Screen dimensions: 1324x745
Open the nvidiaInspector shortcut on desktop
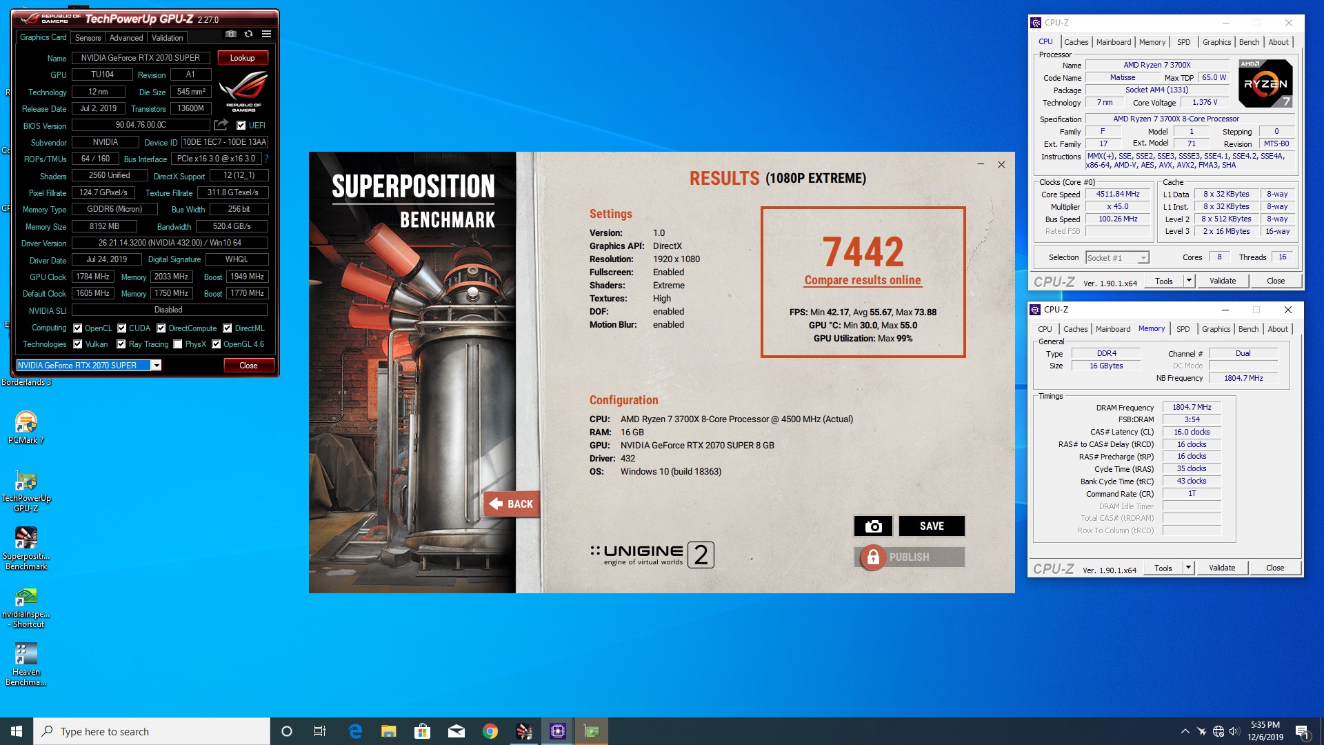point(26,607)
